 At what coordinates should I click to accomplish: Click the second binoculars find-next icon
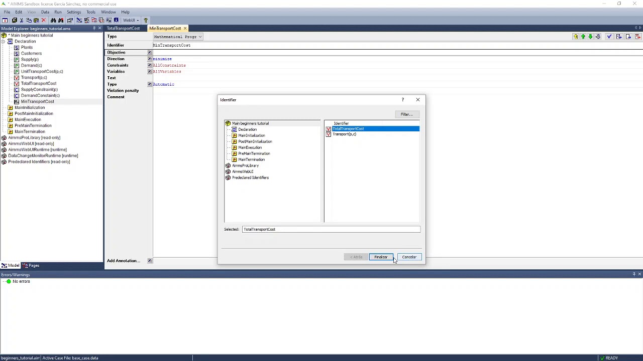(x=61, y=21)
